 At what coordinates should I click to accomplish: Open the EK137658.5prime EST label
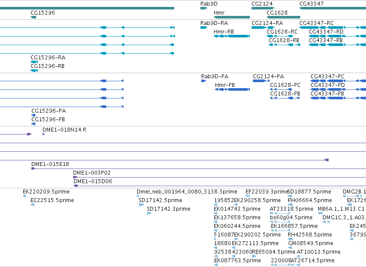pyautogui.click(x=237, y=218)
